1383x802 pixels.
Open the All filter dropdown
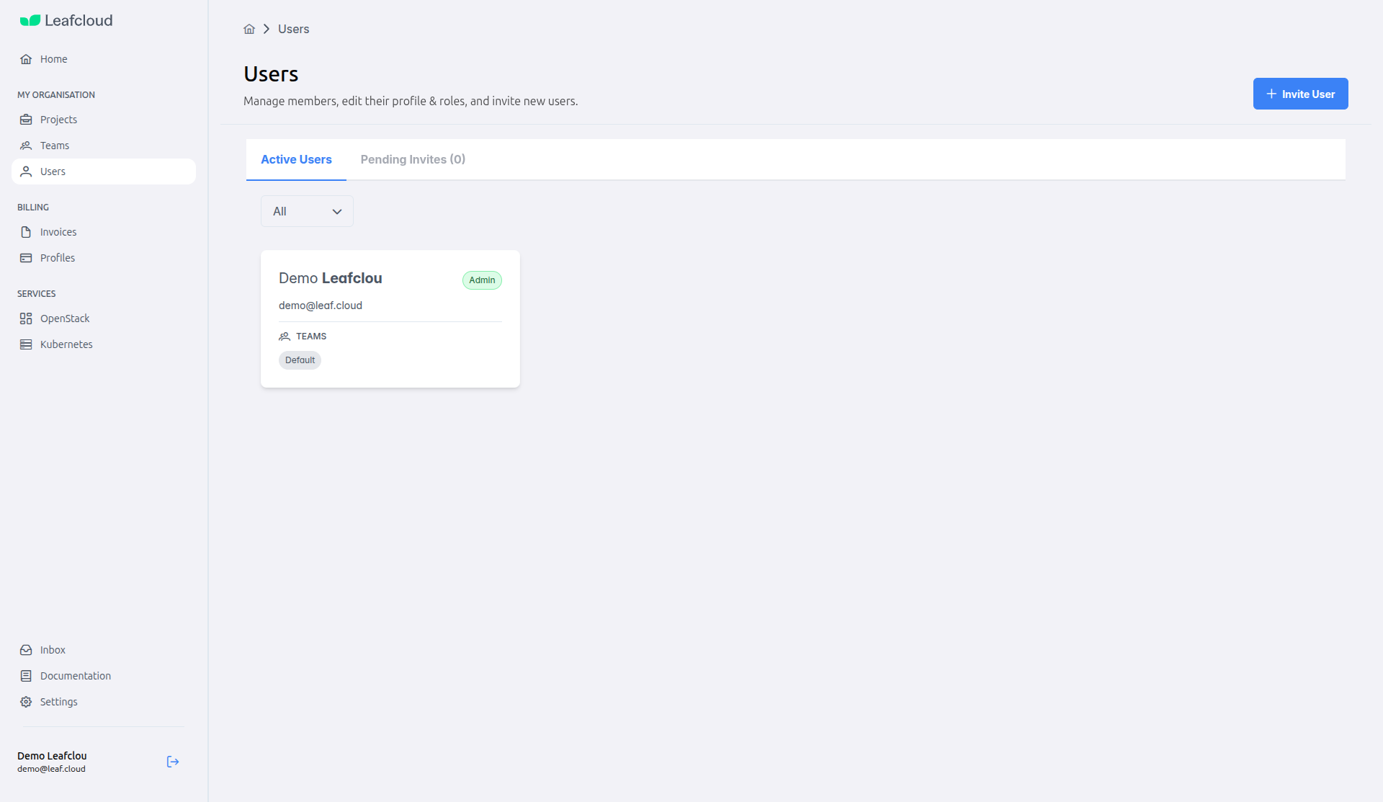(307, 211)
